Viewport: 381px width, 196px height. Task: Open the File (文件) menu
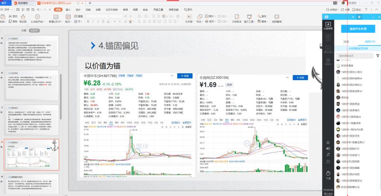(7, 9)
